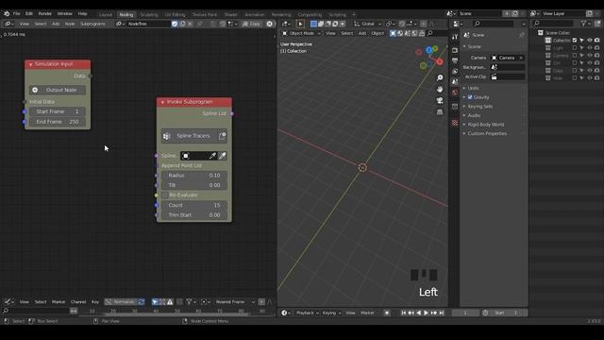Click the Spline Tracers subprogram button
Image resolution: width=604 pixels, height=340 pixels.
click(x=189, y=136)
